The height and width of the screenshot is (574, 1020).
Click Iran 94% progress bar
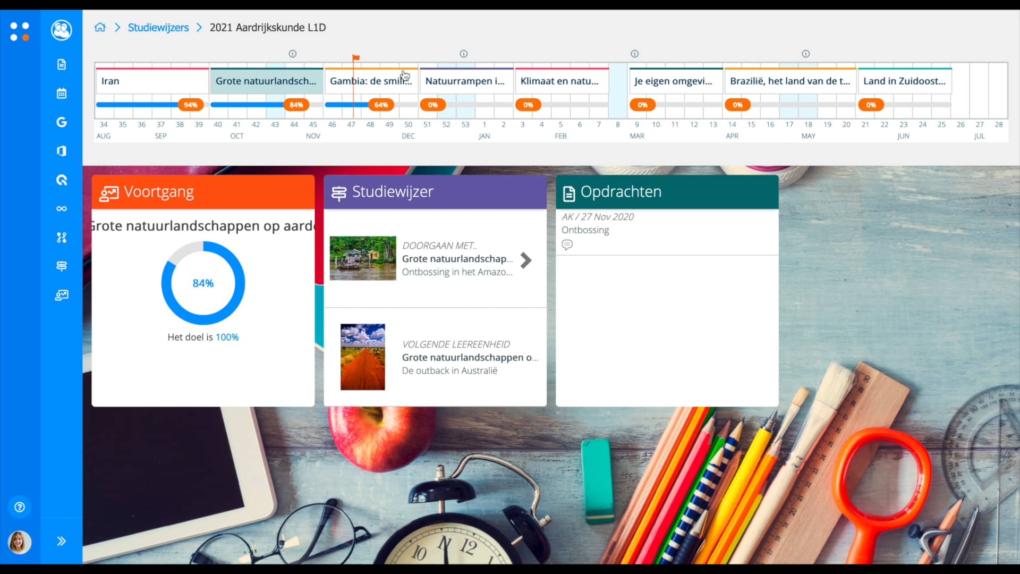point(143,105)
